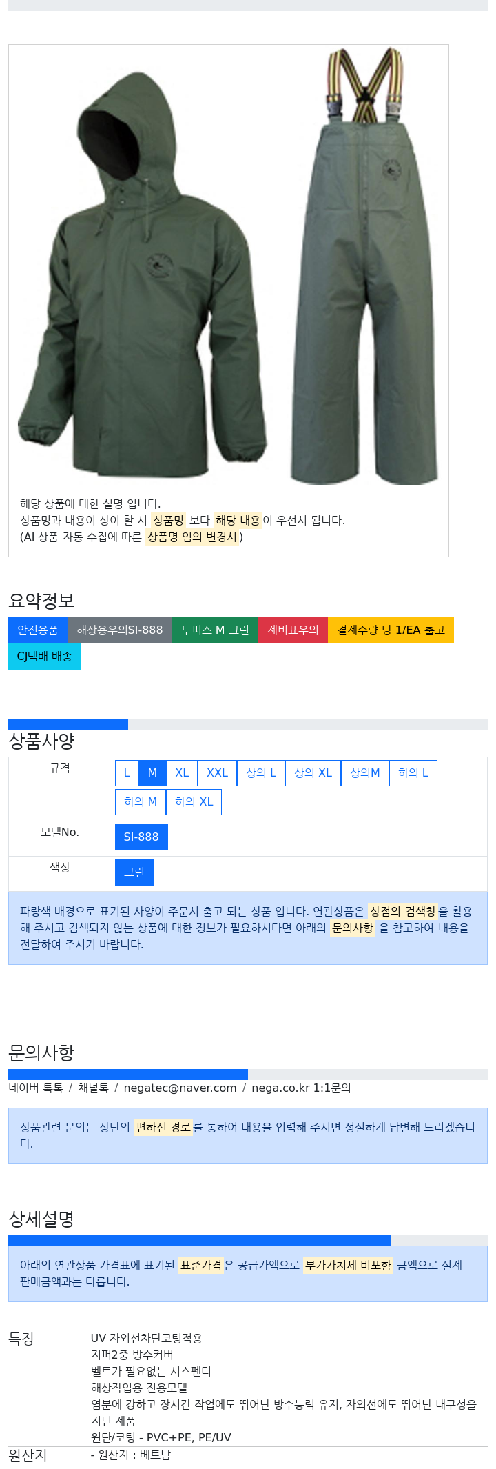This screenshot has width=496, height=1469.
Task: Click the SI-888 model number button
Action: [141, 837]
